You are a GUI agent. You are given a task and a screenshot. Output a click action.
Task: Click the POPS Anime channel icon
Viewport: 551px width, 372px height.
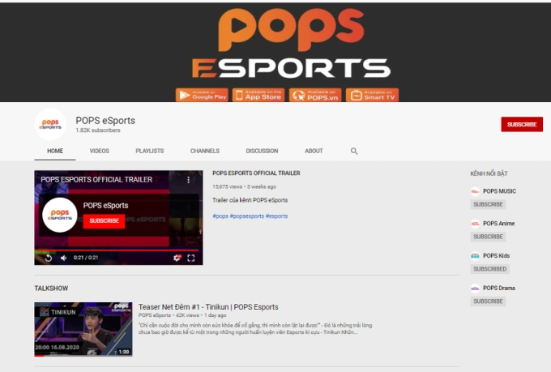(x=475, y=224)
